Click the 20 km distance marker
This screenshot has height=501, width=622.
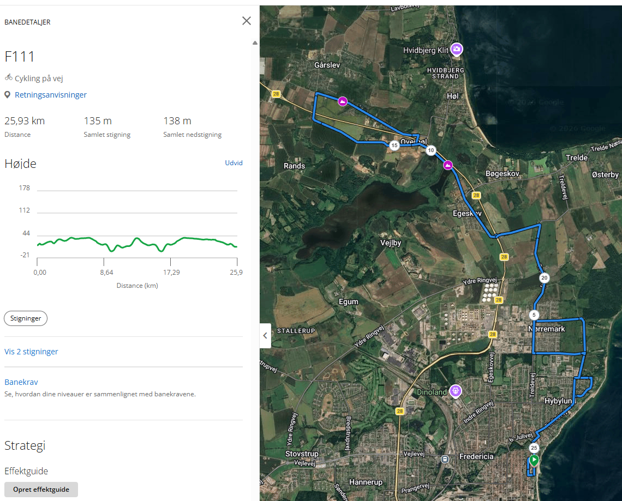point(544,277)
